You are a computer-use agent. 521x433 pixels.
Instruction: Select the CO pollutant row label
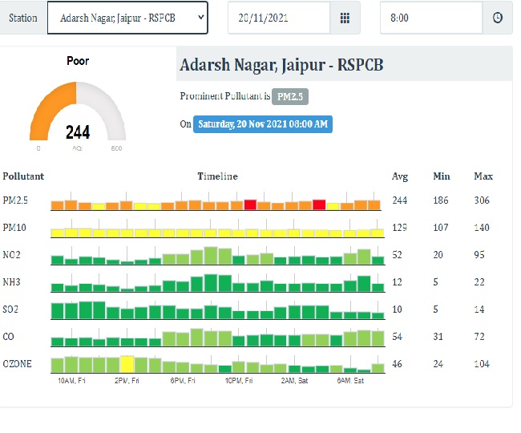click(x=9, y=337)
